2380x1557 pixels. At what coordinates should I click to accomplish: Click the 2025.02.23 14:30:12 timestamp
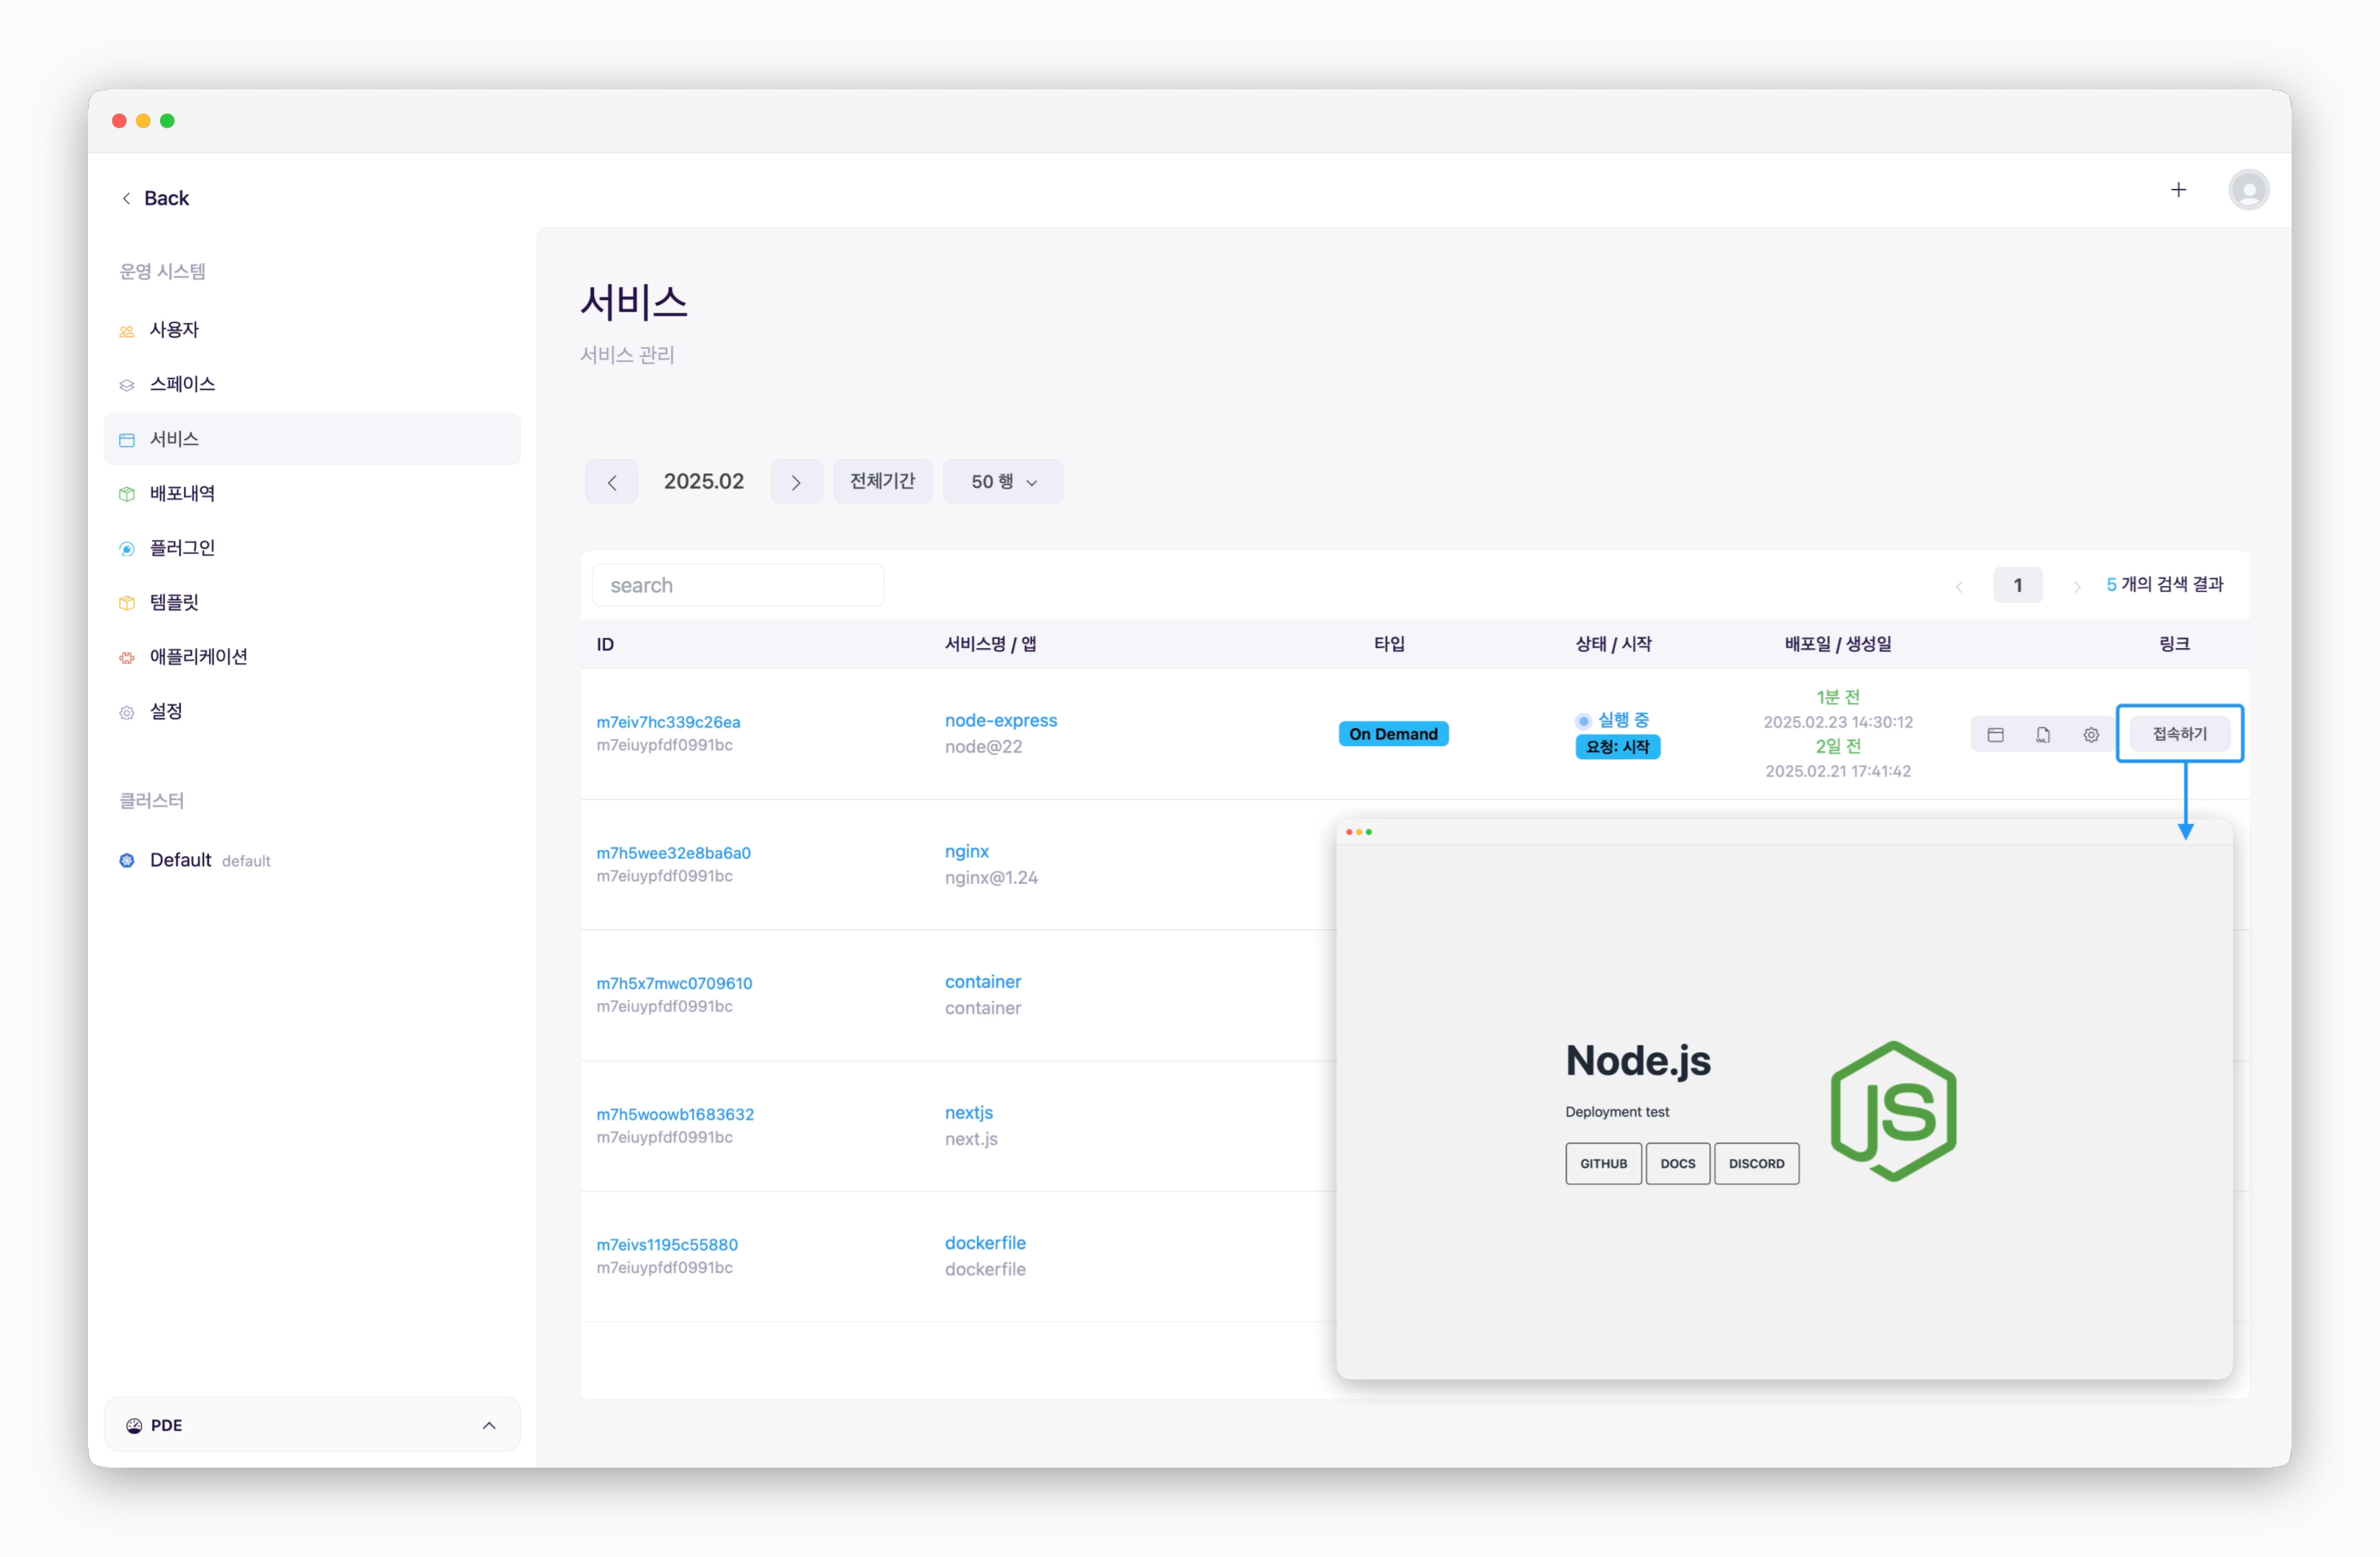1837,722
